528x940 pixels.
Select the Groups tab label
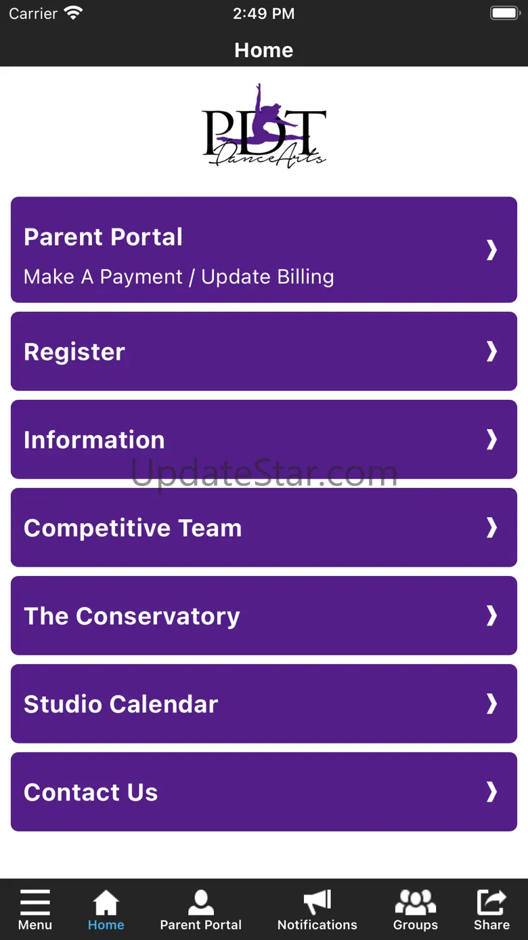point(416,925)
